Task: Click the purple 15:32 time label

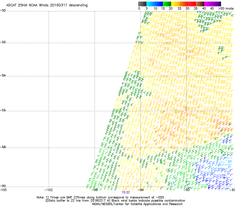Action: click(125, 192)
